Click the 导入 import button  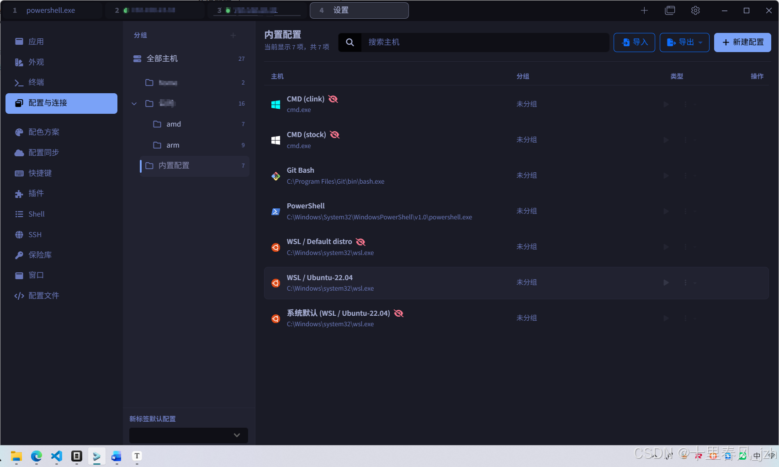(x=634, y=42)
